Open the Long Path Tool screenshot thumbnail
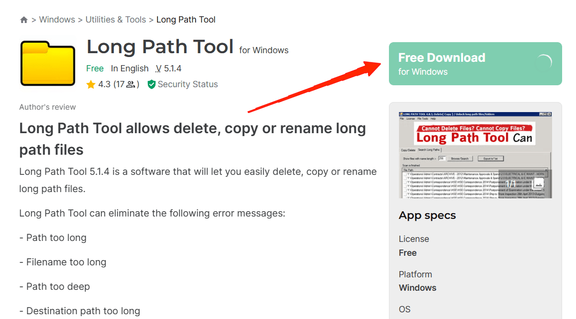This screenshot has height=319, width=576. pos(476,155)
